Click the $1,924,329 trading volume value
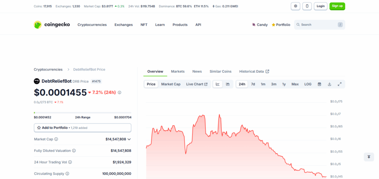This screenshot has width=379, height=179. (122, 162)
